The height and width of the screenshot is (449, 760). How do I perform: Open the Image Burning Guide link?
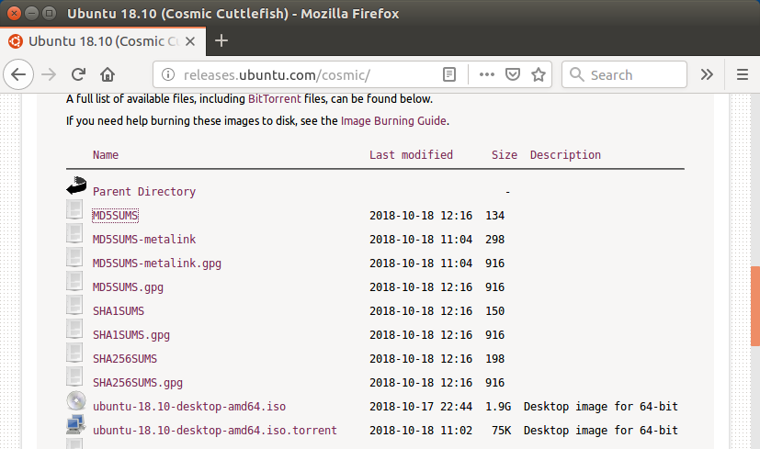click(x=393, y=120)
